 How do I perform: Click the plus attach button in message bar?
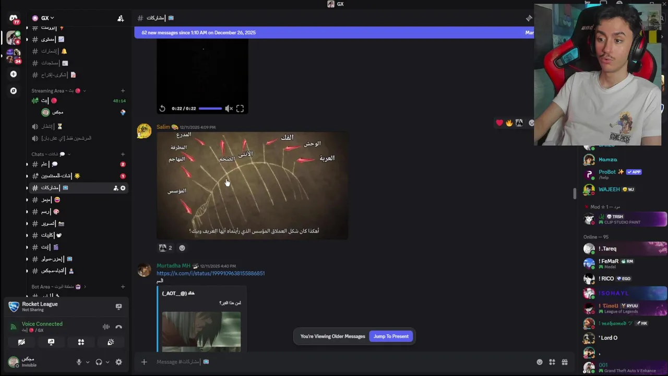(144, 362)
